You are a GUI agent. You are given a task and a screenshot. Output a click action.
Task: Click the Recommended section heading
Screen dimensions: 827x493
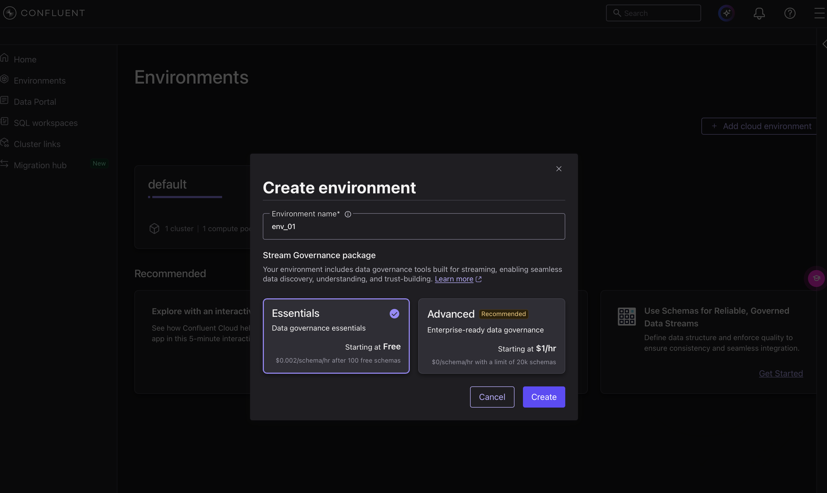pos(170,273)
